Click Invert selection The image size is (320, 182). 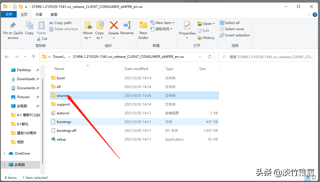pos(235,35)
